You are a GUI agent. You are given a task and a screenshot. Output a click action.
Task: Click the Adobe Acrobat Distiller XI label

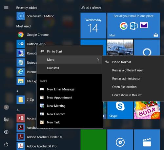pyautogui.click(x=44, y=137)
